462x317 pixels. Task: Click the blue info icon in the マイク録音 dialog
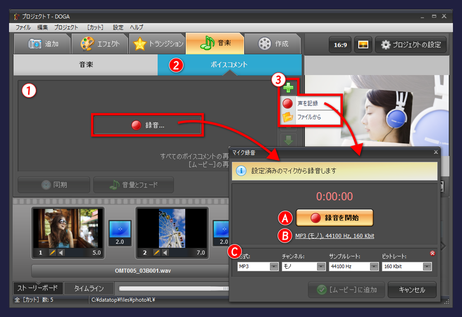[x=241, y=171]
